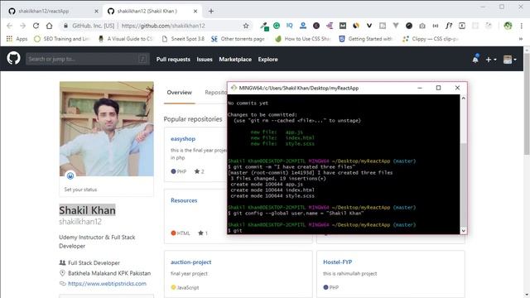Open Pull requests in GitHub header
Viewport: 530px width, 298px height.
click(x=173, y=59)
